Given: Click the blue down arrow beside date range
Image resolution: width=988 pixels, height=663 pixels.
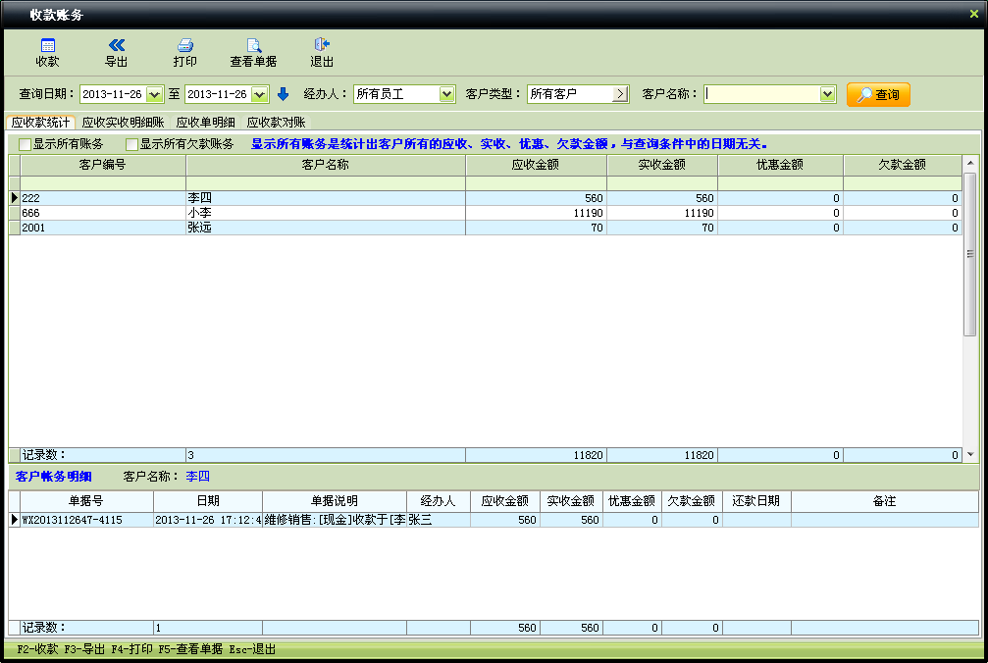Looking at the screenshot, I should pos(284,94).
